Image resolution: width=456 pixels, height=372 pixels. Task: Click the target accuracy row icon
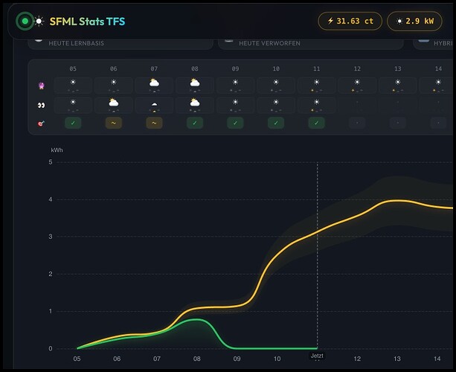coord(42,124)
